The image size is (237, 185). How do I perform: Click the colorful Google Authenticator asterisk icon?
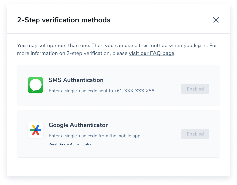coord(36,130)
